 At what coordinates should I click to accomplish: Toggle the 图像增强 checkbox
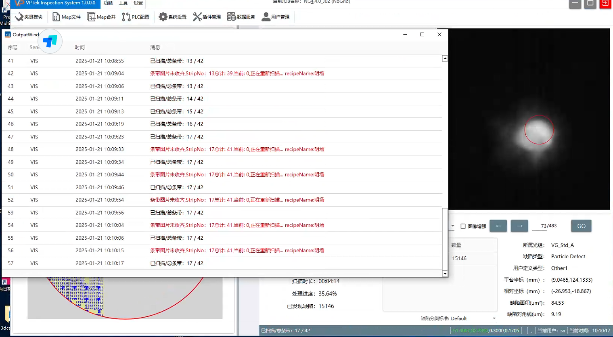[x=463, y=226]
